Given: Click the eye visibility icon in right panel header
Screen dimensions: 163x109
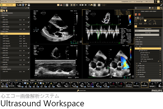Looking at the screenshot, I should tap(152, 8).
